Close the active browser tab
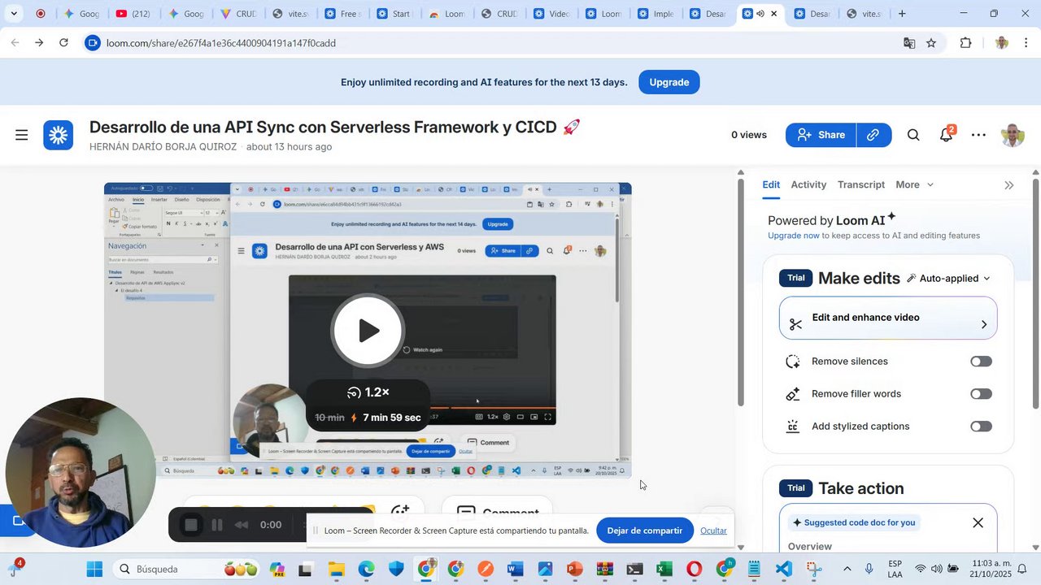This screenshot has height=585, width=1041. [774, 14]
